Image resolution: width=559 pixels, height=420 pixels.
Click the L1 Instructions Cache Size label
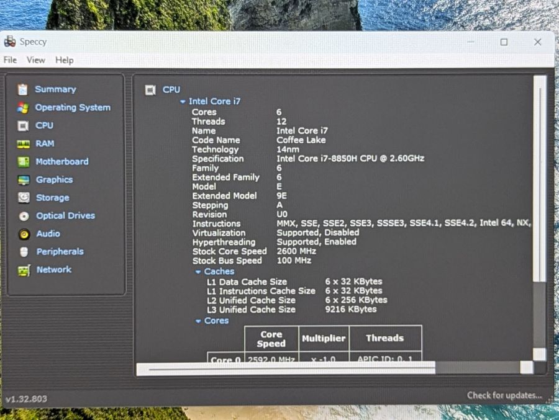tap(261, 291)
